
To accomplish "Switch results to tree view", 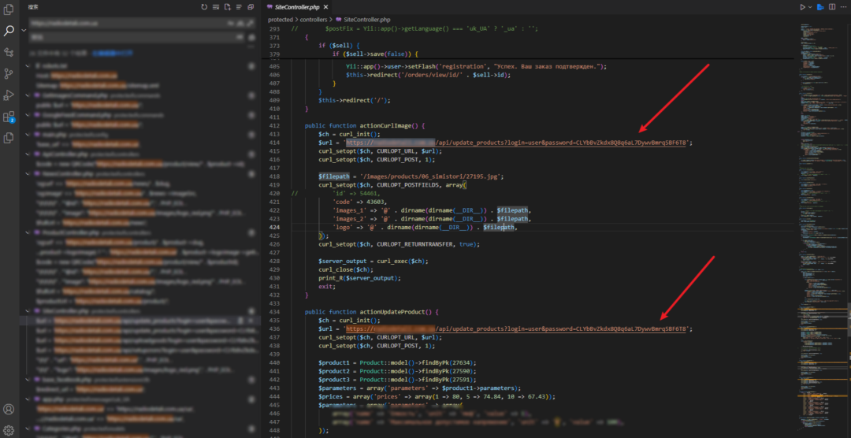I will point(239,7).
